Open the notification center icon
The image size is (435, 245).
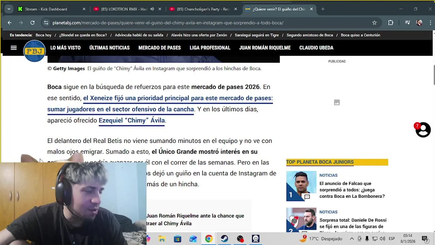pos(424,239)
